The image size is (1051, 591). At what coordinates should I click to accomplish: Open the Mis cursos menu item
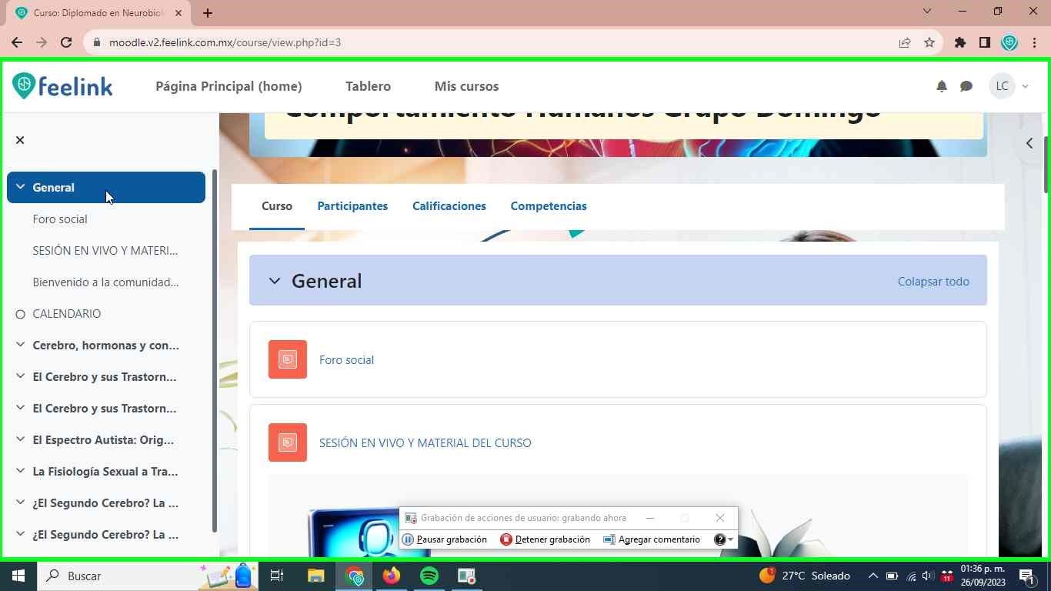coord(466,86)
